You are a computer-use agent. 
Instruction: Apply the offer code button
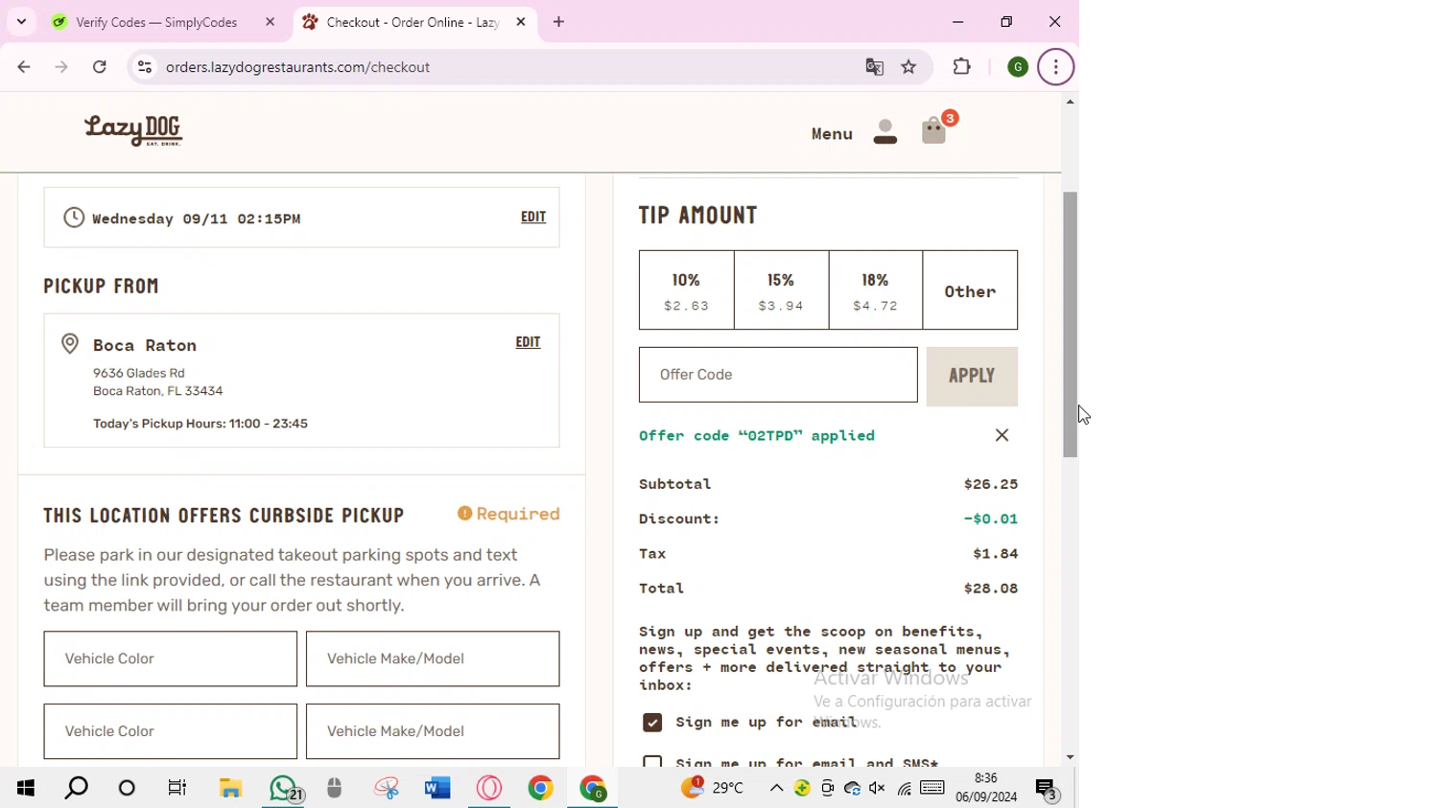[972, 376]
